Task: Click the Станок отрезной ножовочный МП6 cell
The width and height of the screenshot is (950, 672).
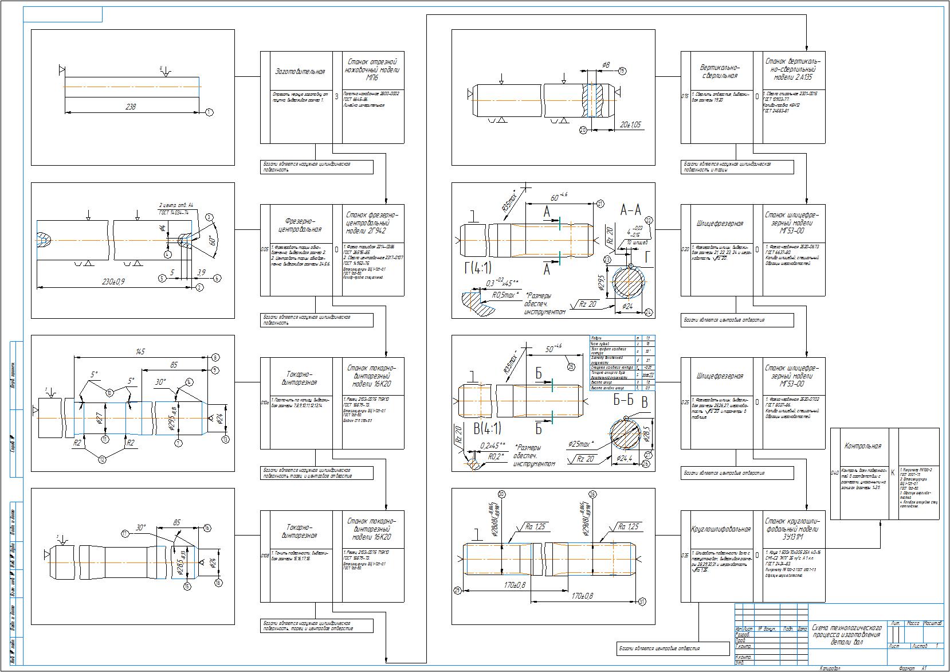Action: click(370, 71)
